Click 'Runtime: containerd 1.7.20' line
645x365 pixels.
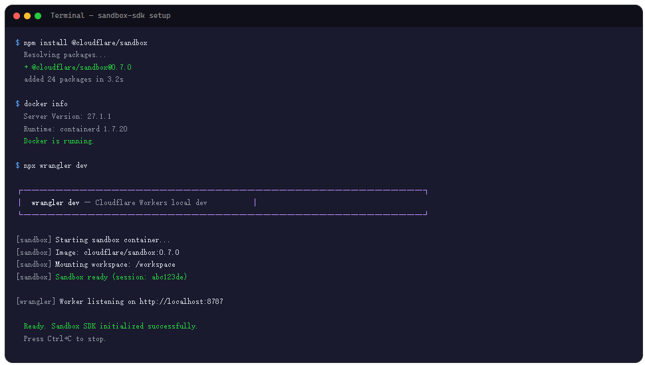point(75,129)
